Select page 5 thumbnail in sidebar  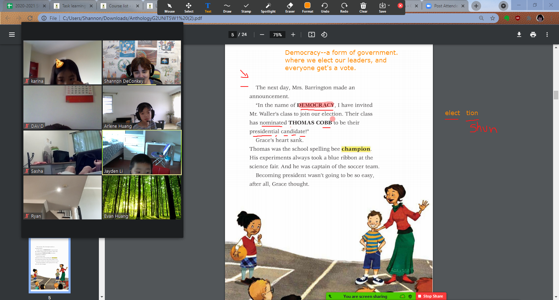point(50,265)
